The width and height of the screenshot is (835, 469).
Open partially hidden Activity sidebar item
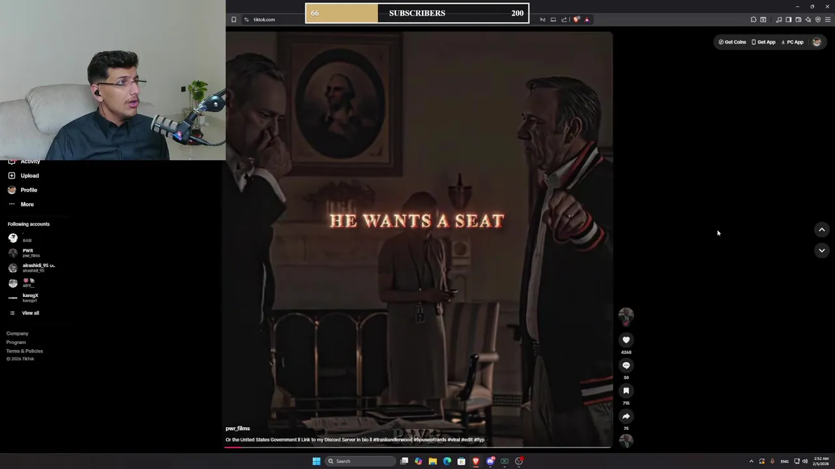pyautogui.click(x=24, y=162)
